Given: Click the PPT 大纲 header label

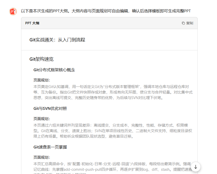Looking at the screenshot, I should [x=32, y=23].
